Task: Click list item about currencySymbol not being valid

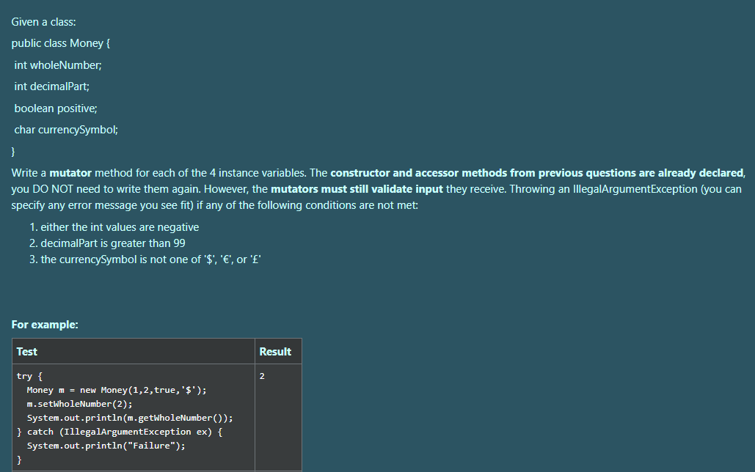Action: (x=150, y=259)
